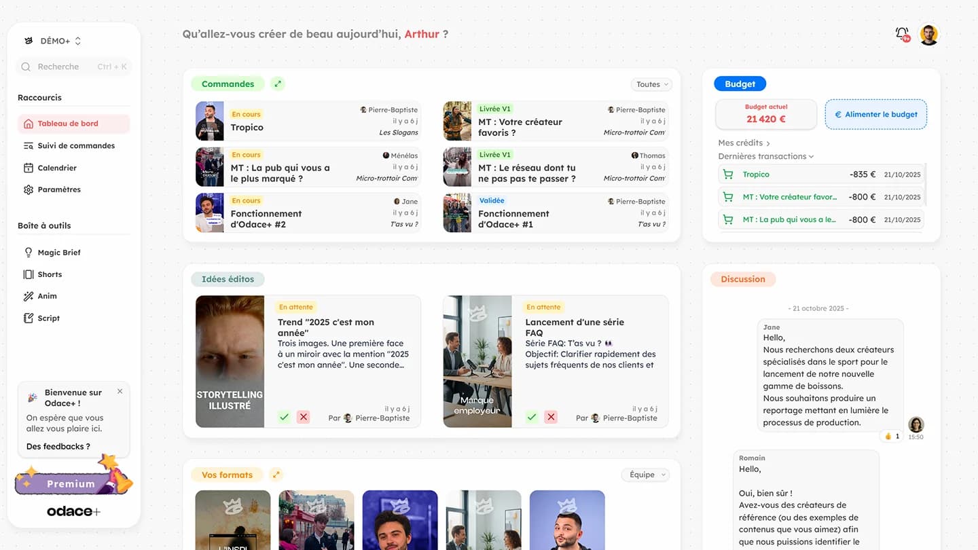Open Shorts tool
The height and width of the screenshot is (550, 978).
(x=73, y=274)
